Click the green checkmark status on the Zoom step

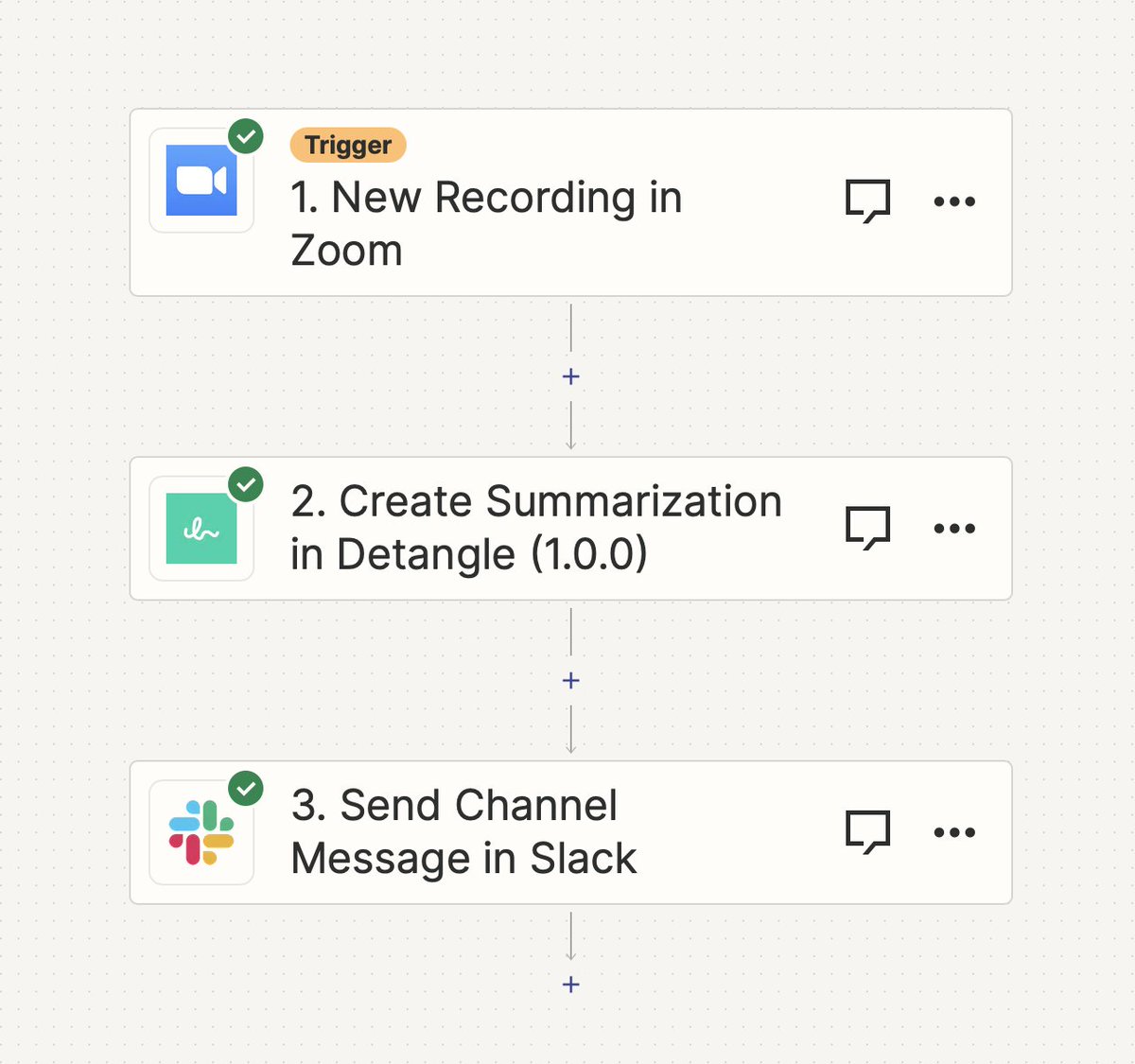pyautogui.click(x=246, y=137)
